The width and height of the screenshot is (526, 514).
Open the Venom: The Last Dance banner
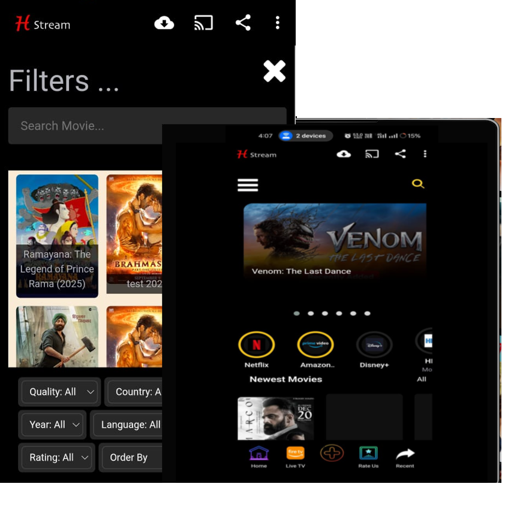(x=335, y=240)
